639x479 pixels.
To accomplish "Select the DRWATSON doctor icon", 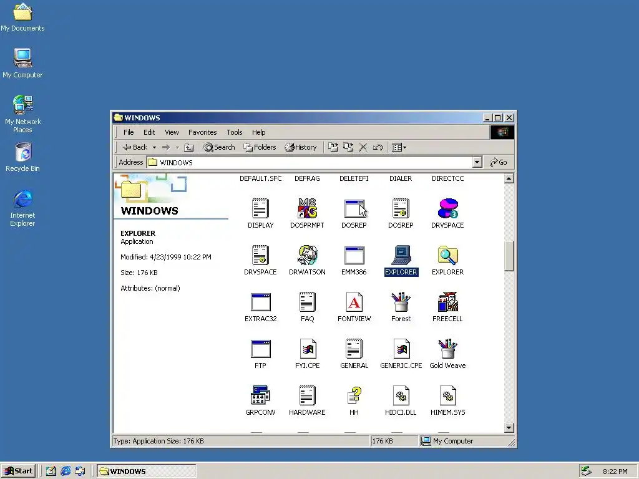I will (x=307, y=255).
